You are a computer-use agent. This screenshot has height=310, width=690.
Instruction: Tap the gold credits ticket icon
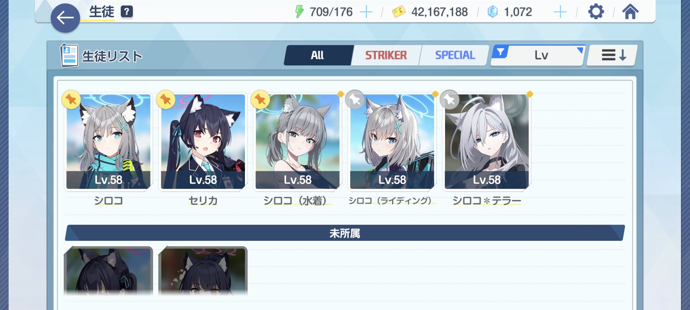pyautogui.click(x=399, y=12)
